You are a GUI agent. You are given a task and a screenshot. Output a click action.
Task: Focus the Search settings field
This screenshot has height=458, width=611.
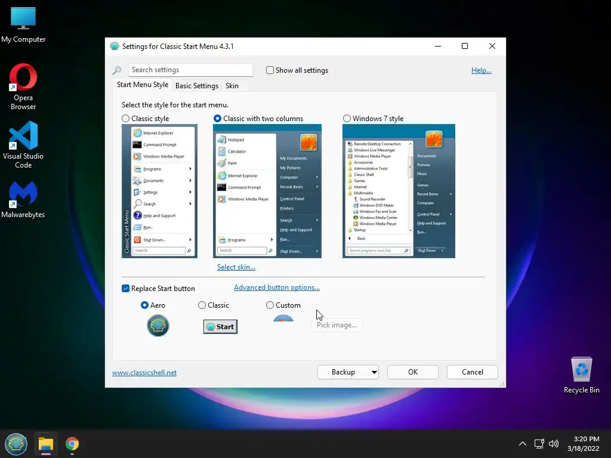click(x=190, y=70)
